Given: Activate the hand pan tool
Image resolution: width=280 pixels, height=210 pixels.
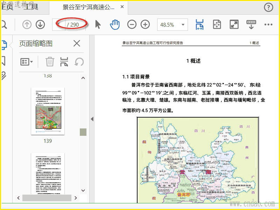Looking at the screenshot, I should [x=115, y=24].
